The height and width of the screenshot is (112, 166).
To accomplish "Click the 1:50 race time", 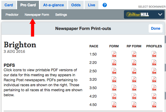I will (93, 54).
